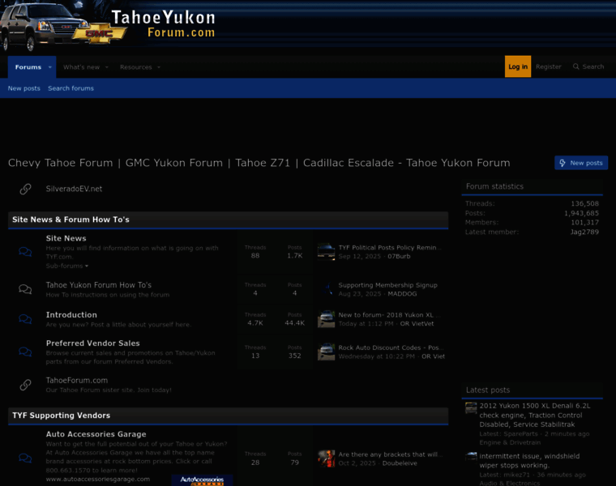Expand the What's new dropdown arrow

(108, 67)
